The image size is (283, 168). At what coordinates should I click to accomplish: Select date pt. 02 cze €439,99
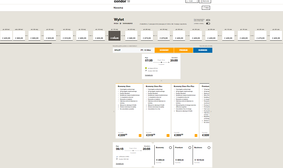179,35
